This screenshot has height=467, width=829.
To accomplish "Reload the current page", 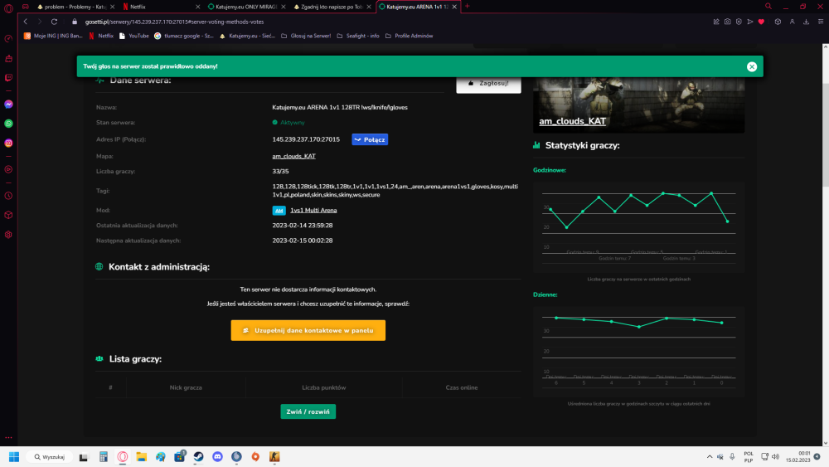I will (54, 22).
